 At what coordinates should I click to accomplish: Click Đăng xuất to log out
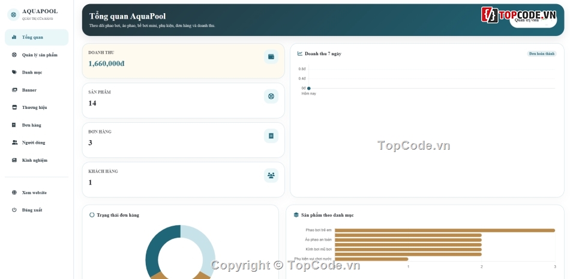37,210
